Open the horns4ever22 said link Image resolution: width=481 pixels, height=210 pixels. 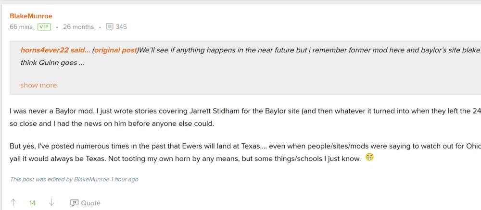[x=55, y=50]
